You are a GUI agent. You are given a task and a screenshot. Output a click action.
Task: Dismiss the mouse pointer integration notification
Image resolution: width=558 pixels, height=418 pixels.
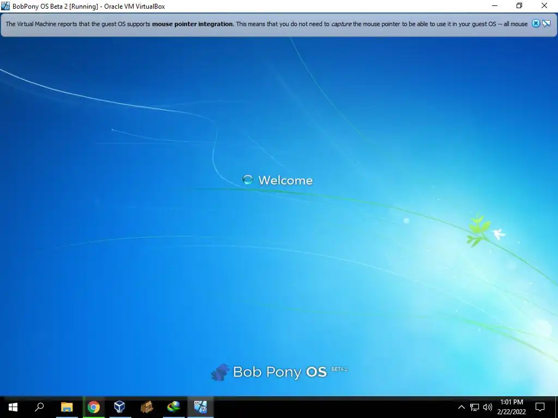tap(536, 23)
